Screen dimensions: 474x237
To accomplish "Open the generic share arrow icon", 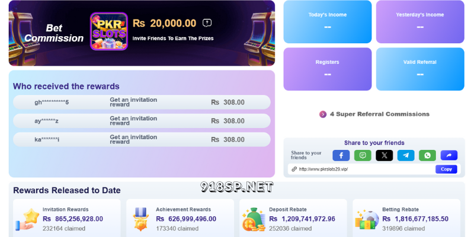I will point(449,155).
